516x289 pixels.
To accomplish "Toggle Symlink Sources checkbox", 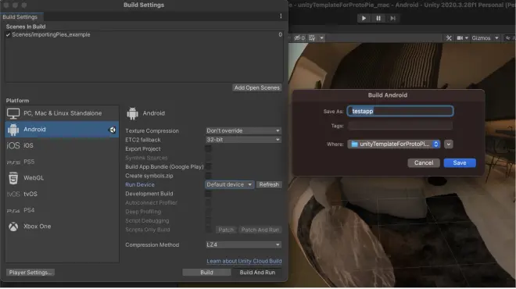I will pyautogui.click(x=208, y=158).
